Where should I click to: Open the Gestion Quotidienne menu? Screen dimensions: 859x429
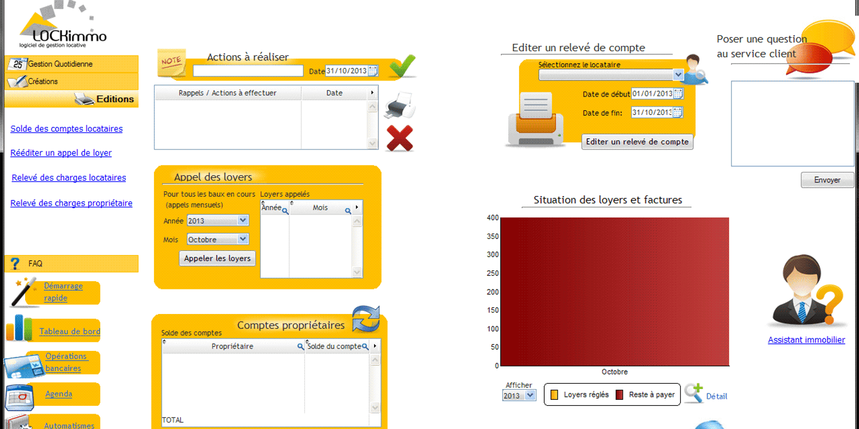click(71, 64)
